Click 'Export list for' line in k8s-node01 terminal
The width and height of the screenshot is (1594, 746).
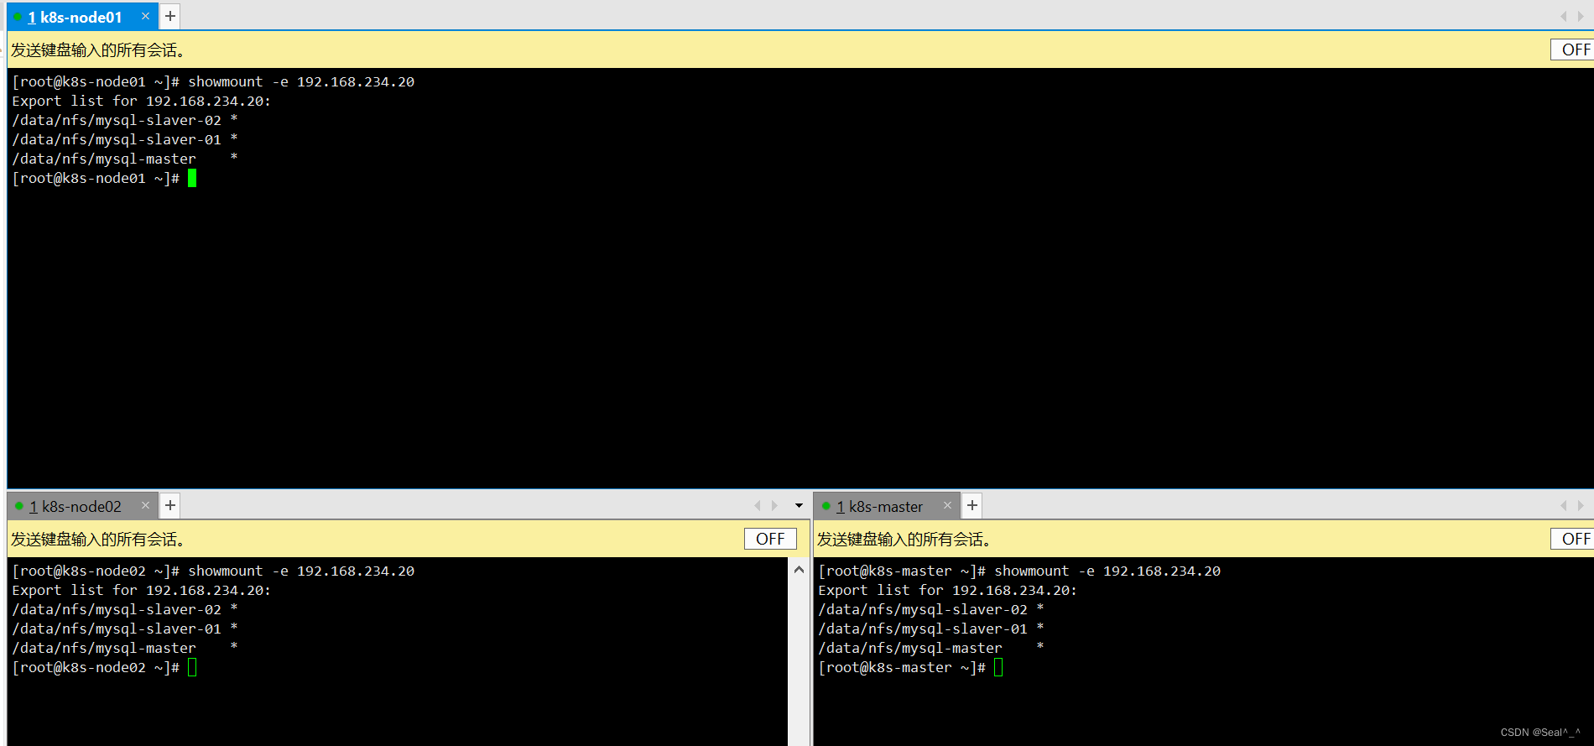point(141,101)
